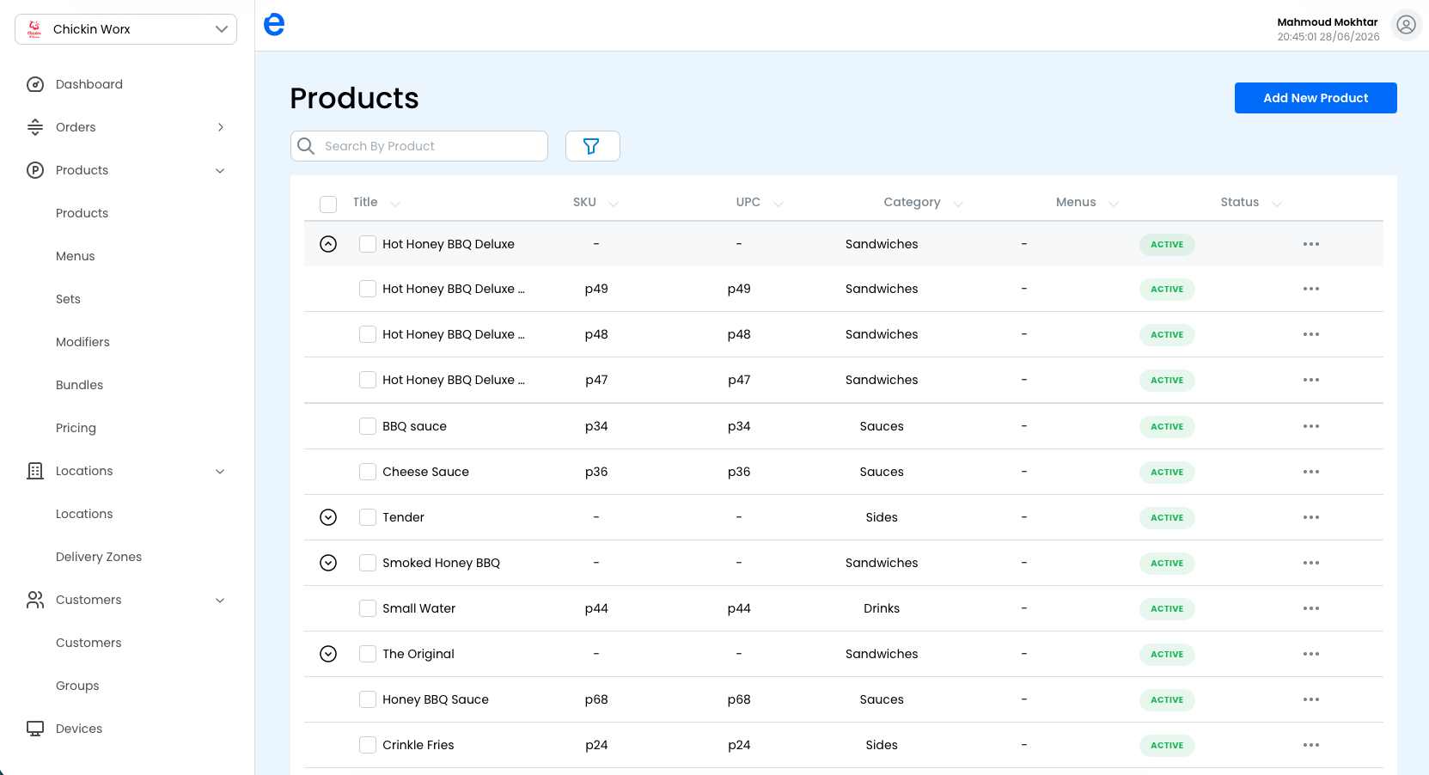Sort by the SKU column header
The width and height of the screenshot is (1429, 775).
595,203
